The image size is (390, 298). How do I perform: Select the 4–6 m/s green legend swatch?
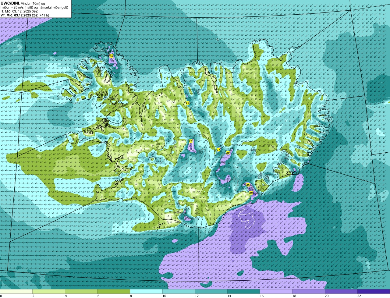pyautogui.click(x=81, y=292)
